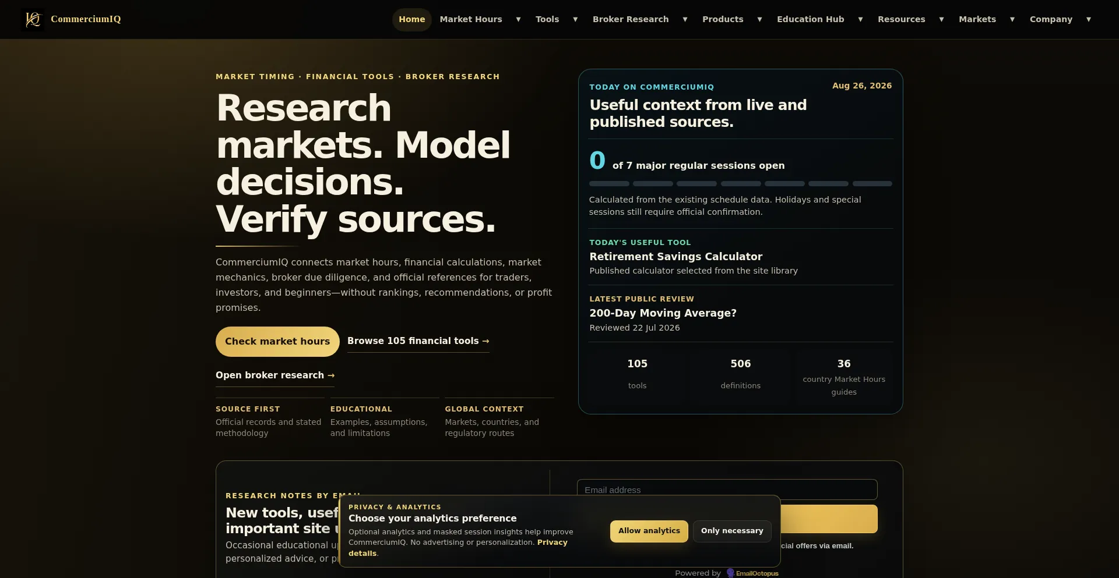Open the Retirement Savings Calculator title
This screenshot has height=578, width=1119.
pos(675,257)
